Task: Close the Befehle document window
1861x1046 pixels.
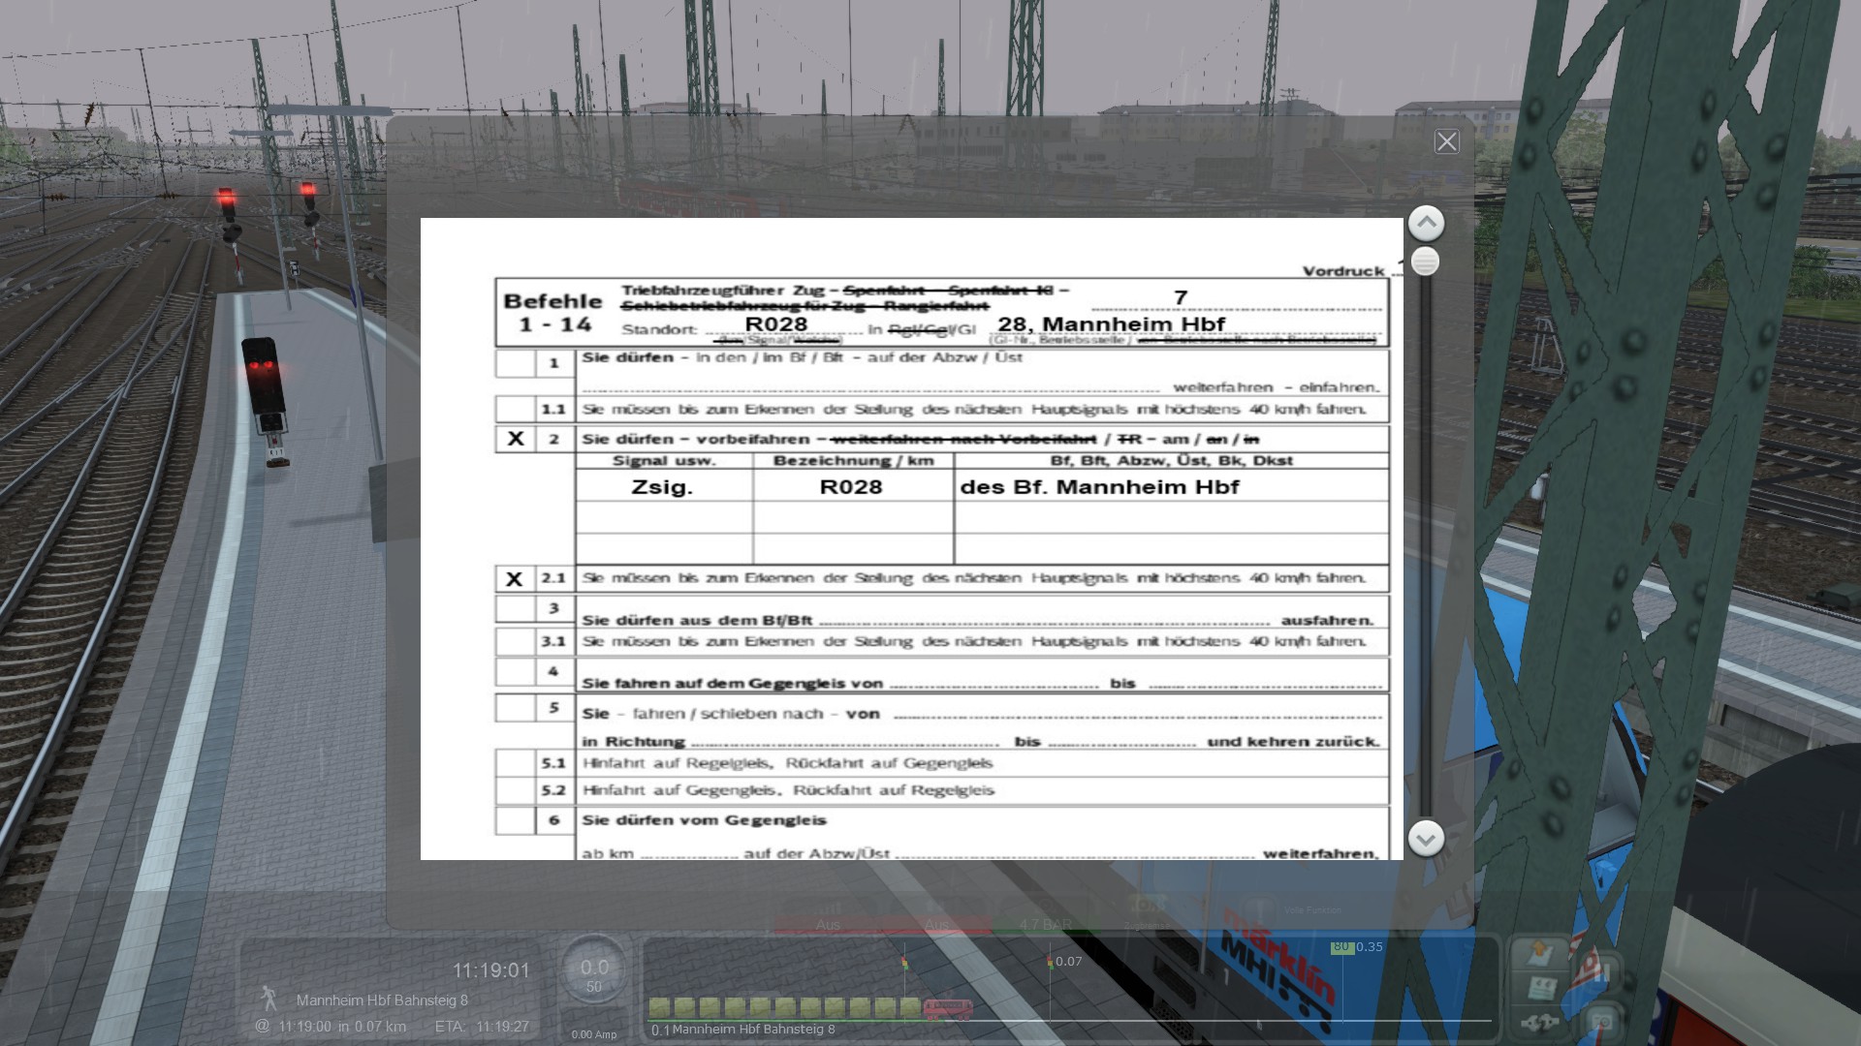Action: [x=1446, y=141]
